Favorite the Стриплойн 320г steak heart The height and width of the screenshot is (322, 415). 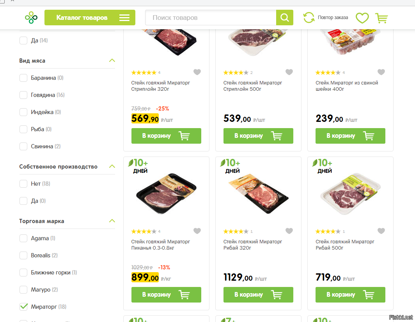(x=197, y=72)
